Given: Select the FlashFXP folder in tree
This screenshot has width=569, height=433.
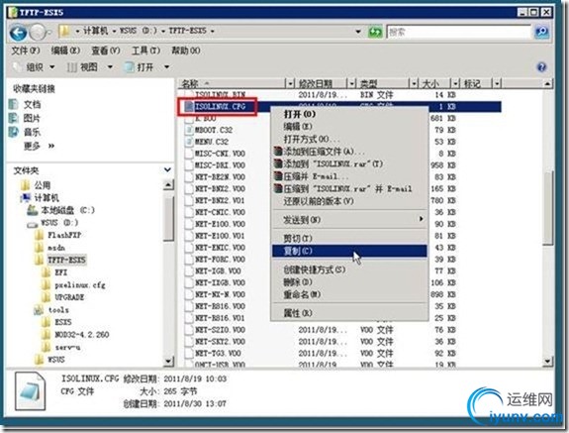Looking at the screenshot, I should click(x=64, y=235).
